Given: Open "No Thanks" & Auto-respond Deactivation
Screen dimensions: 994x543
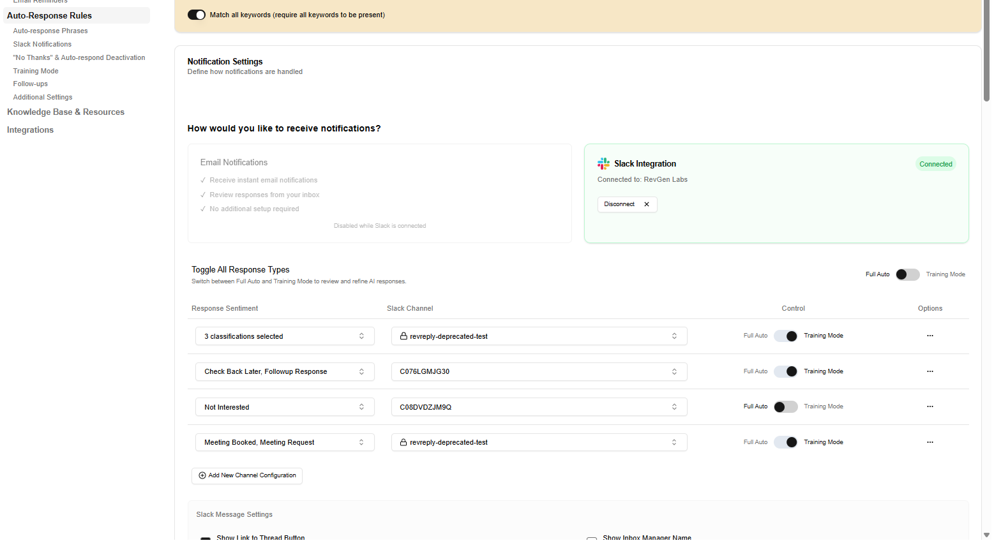Looking at the screenshot, I should (x=79, y=57).
